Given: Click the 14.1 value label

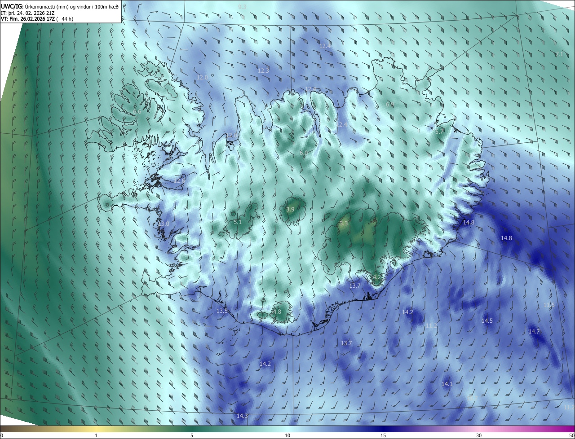Looking at the screenshot, I should (447, 384).
